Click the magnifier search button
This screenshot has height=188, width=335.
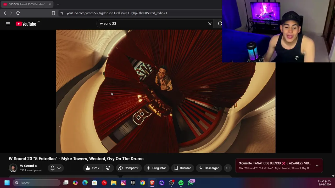[220, 23]
